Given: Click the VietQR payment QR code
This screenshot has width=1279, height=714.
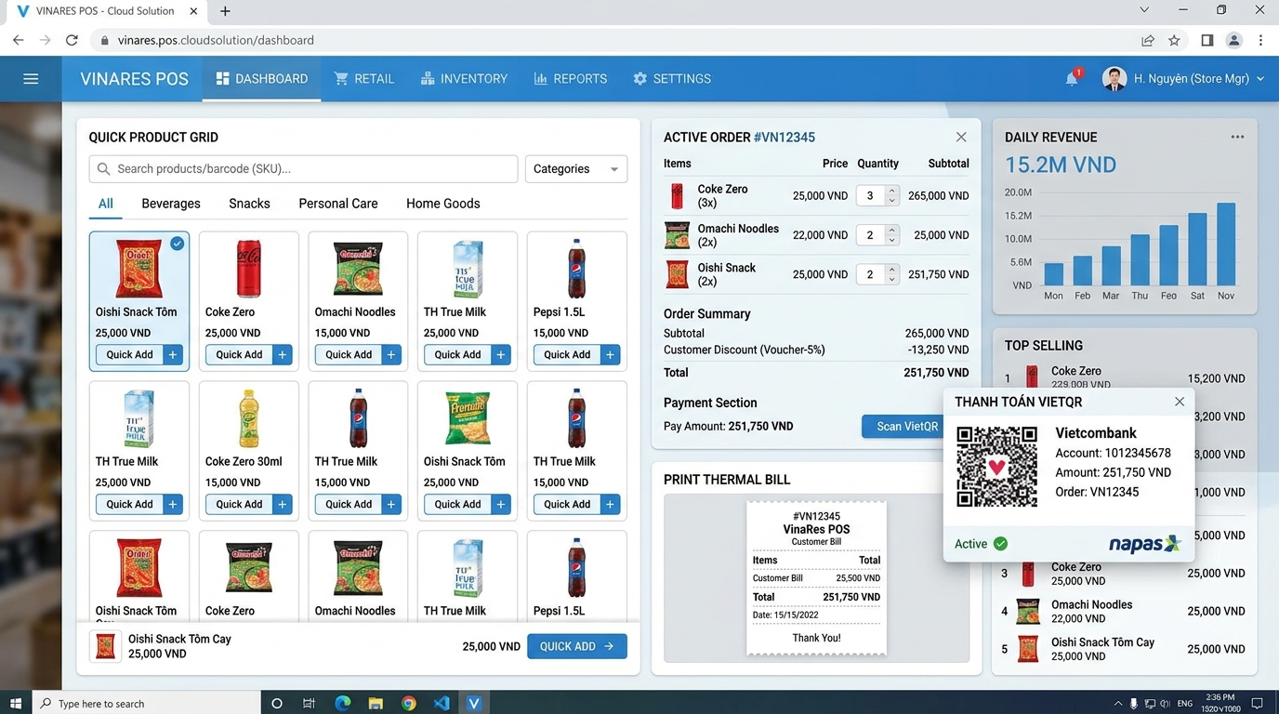Looking at the screenshot, I should 996,467.
